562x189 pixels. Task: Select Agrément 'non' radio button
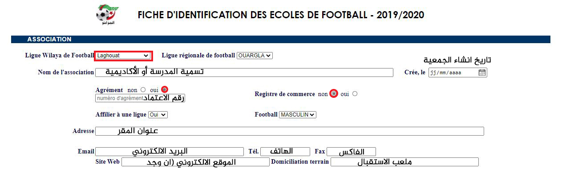pyautogui.click(x=143, y=90)
